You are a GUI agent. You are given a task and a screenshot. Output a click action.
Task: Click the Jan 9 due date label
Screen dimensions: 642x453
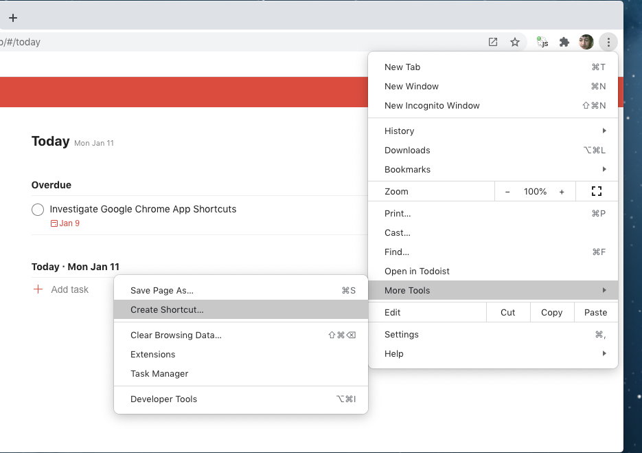[x=65, y=223]
